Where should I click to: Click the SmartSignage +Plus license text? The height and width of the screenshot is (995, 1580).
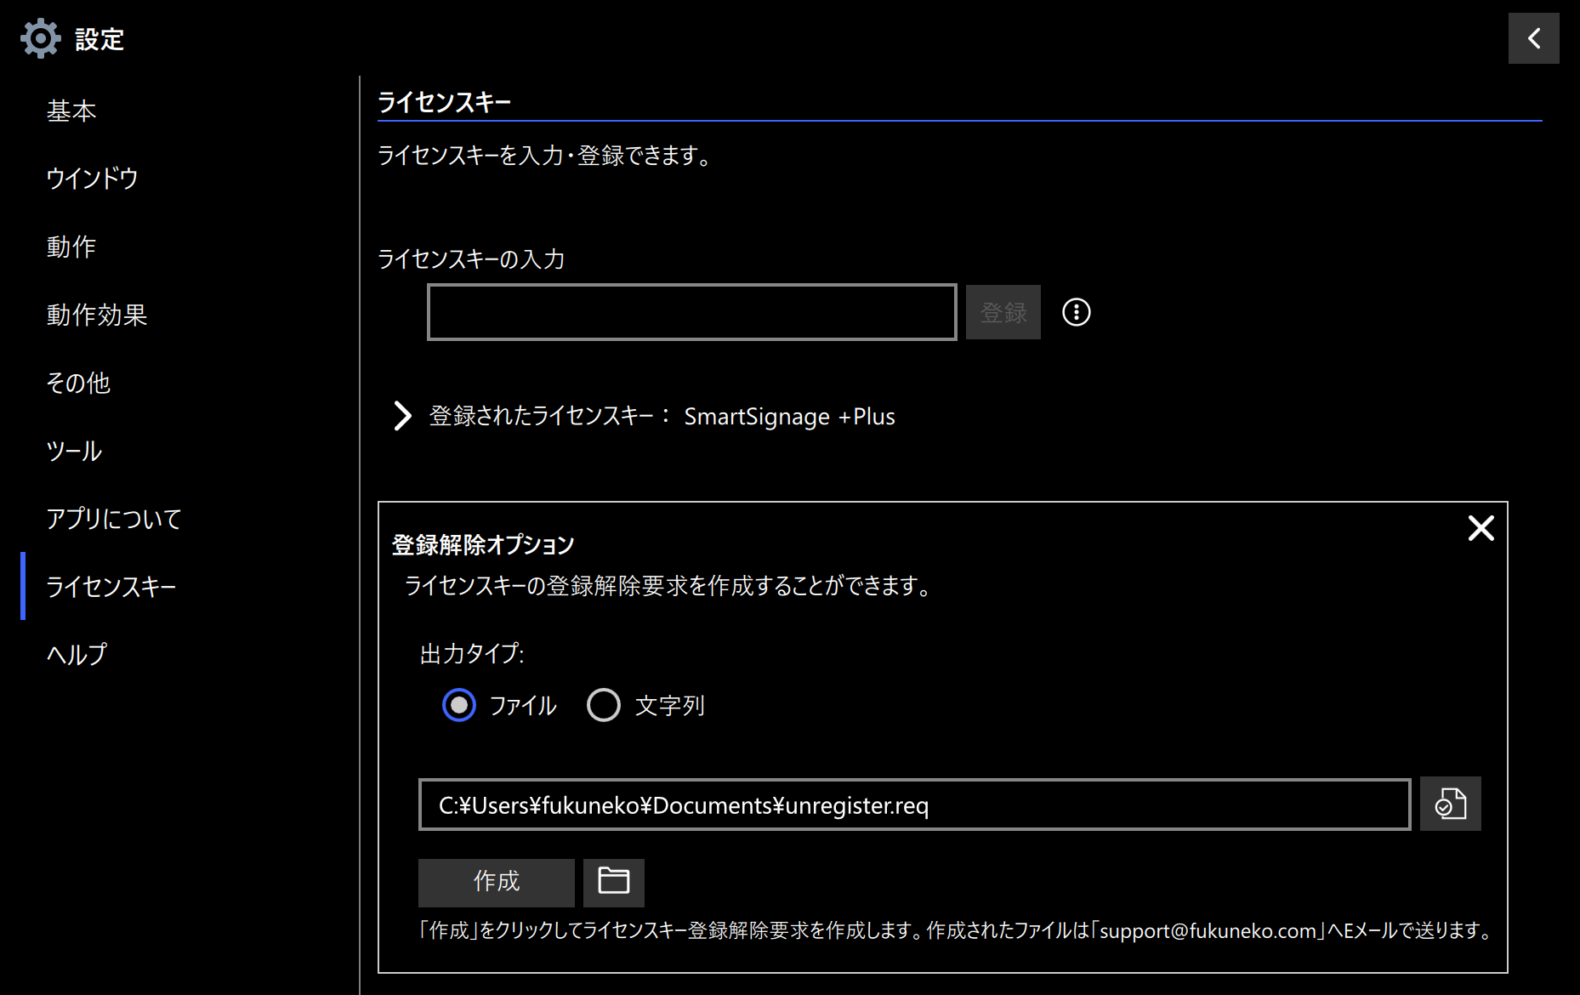(789, 417)
